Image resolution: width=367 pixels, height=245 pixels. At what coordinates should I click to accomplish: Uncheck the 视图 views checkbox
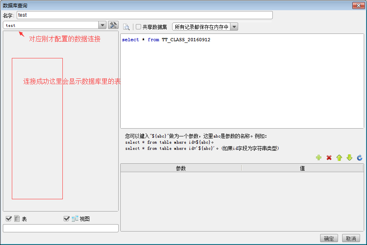tap(66, 219)
